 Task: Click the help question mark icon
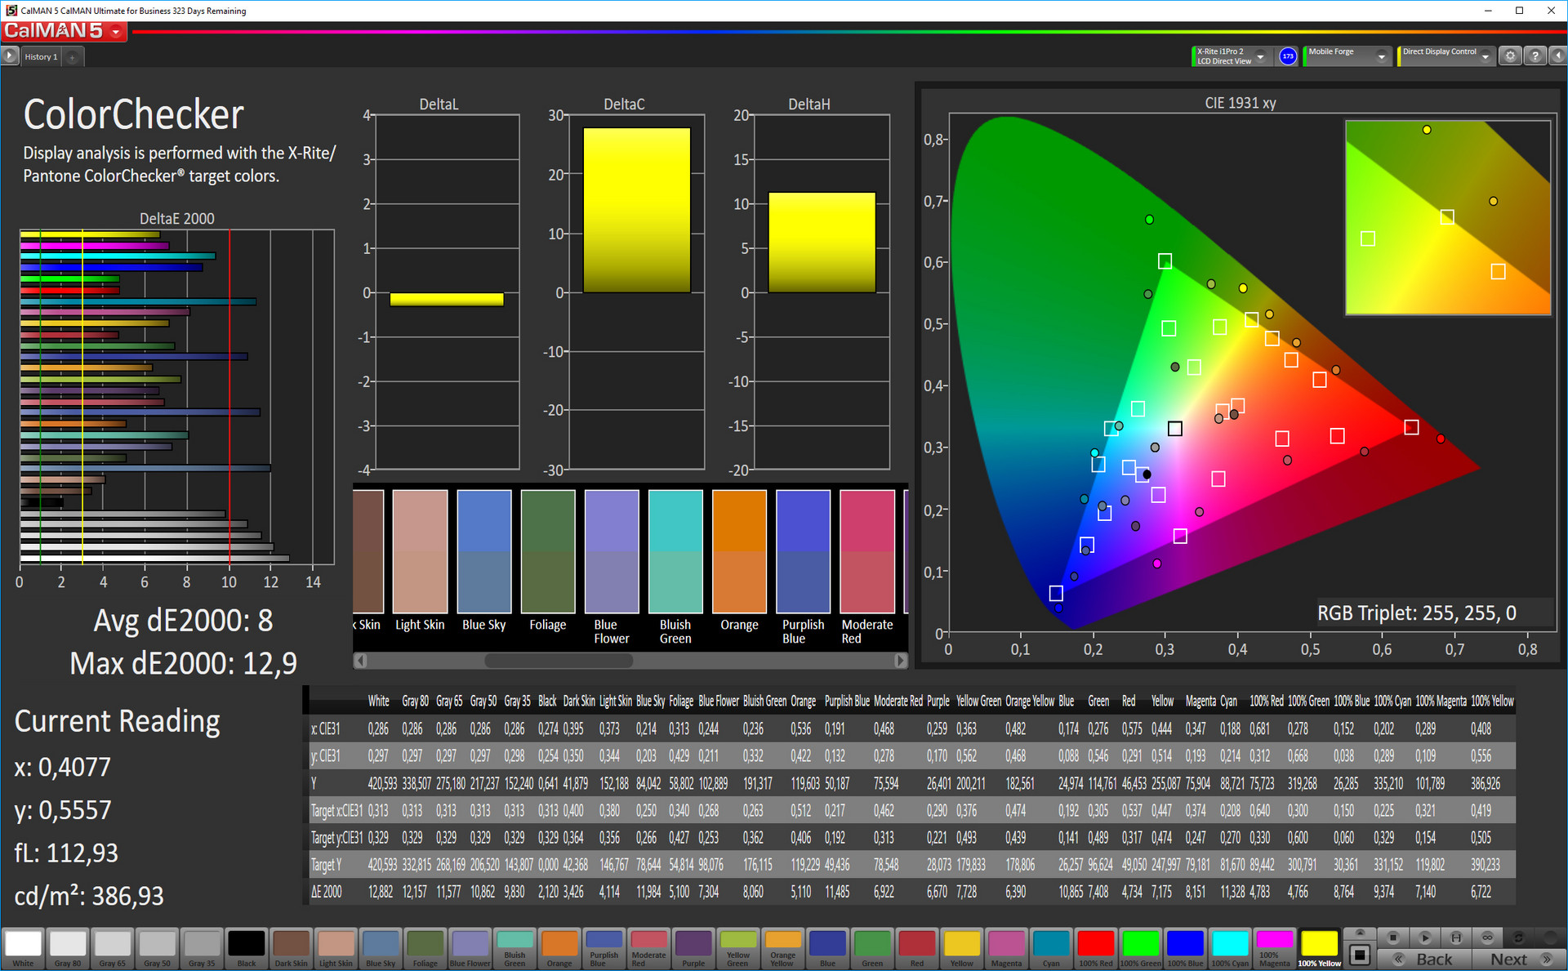pyautogui.click(x=1535, y=56)
